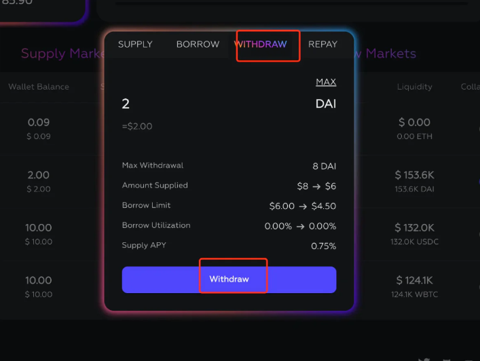Select the WITHDRAW tab
This screenshot has width=480, height=361.
tap(261, 44)
